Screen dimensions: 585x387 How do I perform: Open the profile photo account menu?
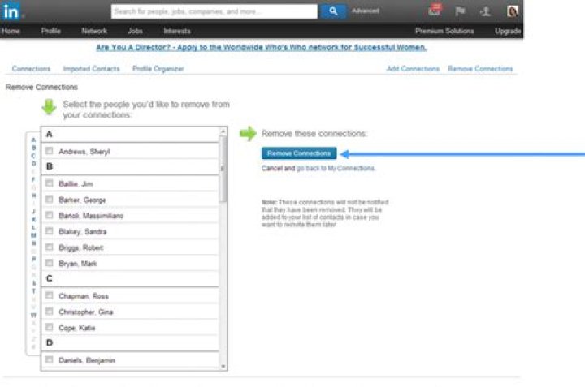tap(513, 11)
